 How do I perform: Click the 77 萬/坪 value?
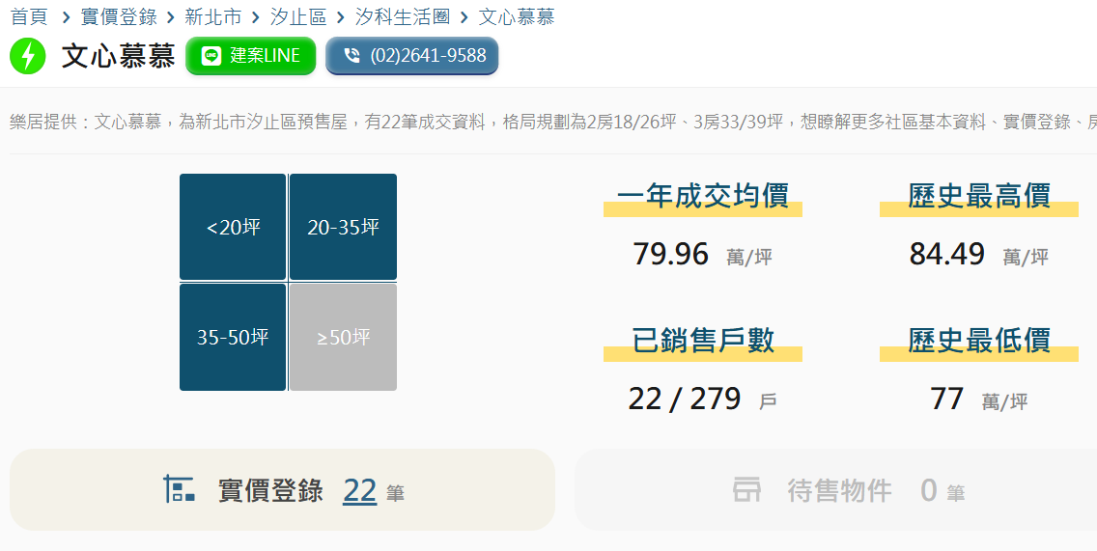pyautogui.click(x=979, y=399)
